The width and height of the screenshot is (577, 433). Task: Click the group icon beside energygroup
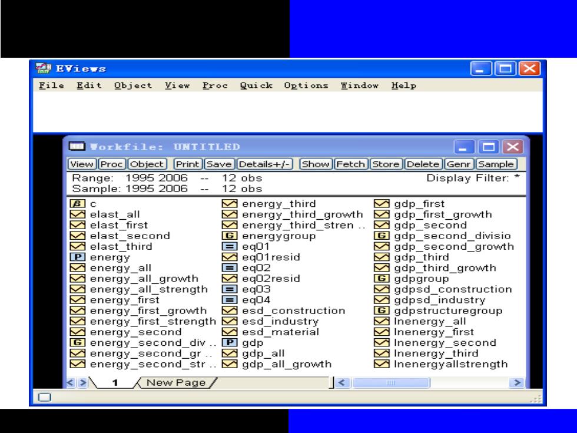(x=230, y=236)
